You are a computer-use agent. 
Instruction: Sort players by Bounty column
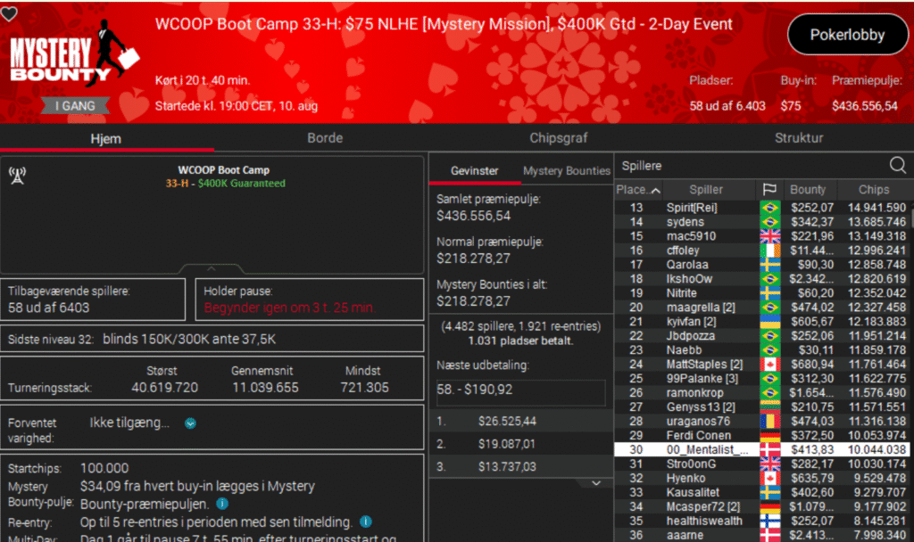(x=807, y=190)
